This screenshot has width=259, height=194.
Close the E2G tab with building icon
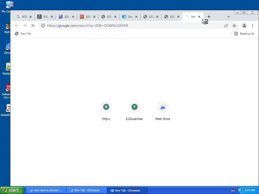pos(52,17)
